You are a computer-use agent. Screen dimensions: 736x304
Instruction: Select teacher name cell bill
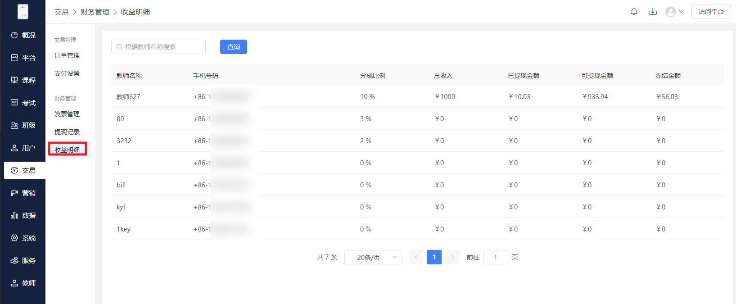[121, 185]
